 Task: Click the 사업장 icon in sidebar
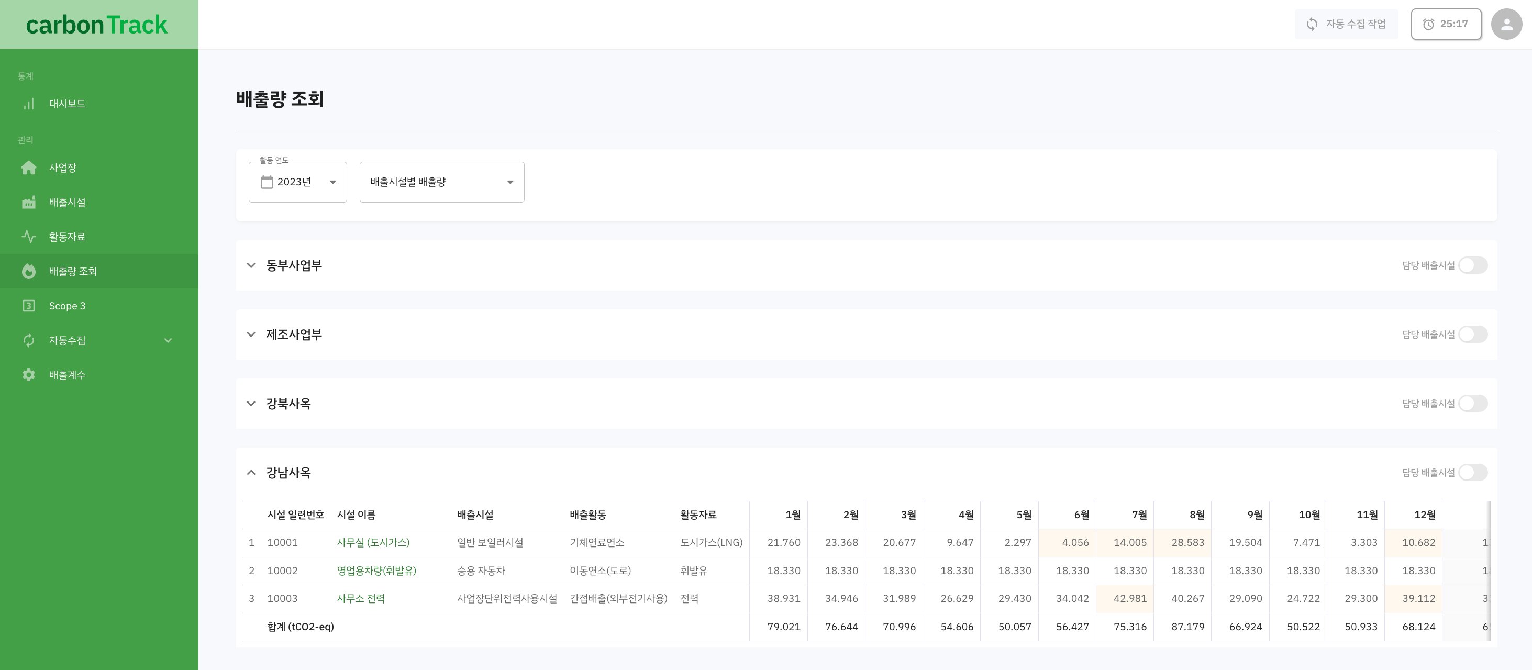26,167
